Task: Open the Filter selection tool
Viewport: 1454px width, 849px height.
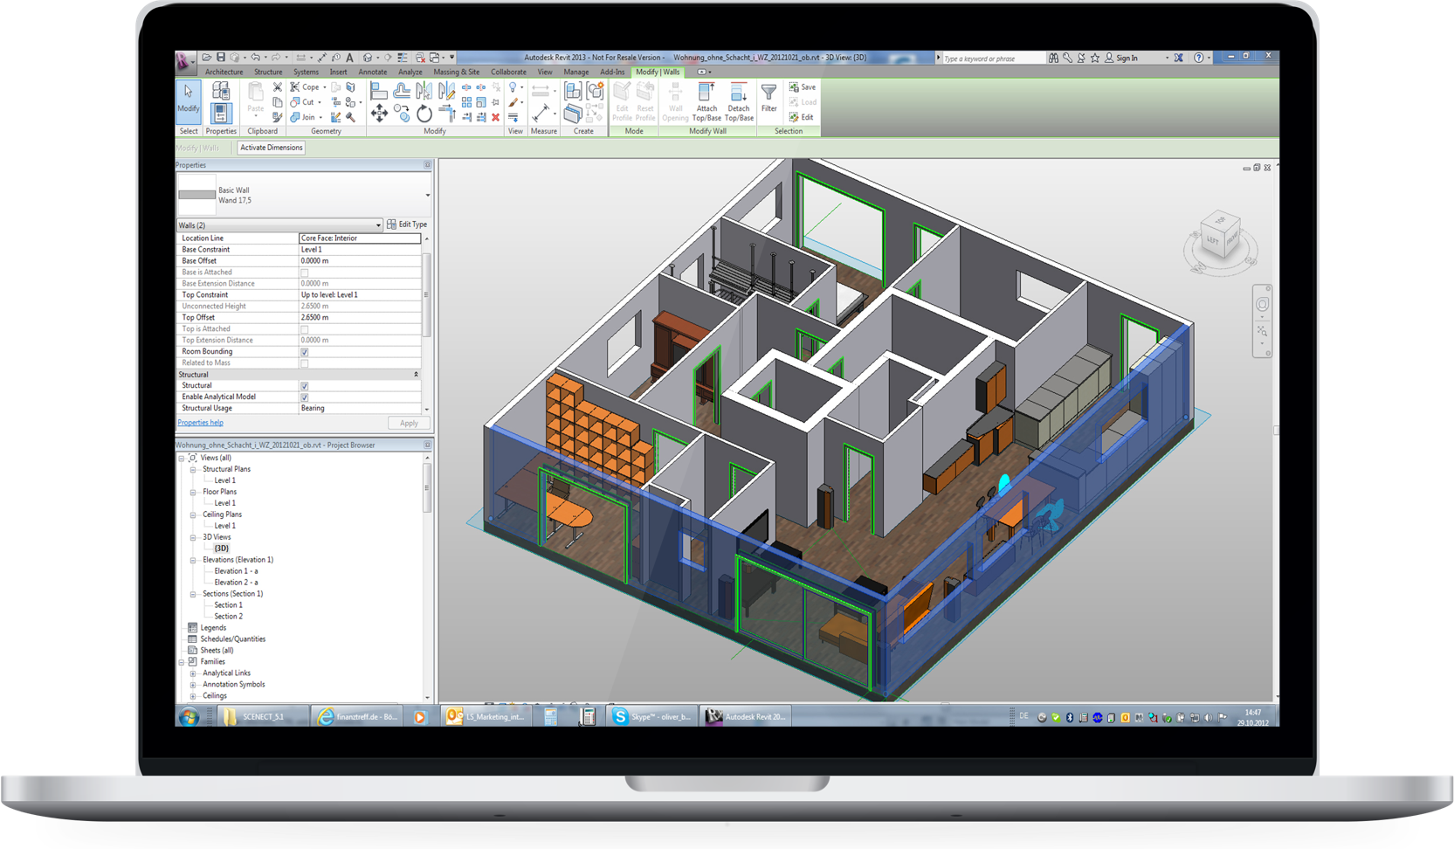Action: [768, 98]
